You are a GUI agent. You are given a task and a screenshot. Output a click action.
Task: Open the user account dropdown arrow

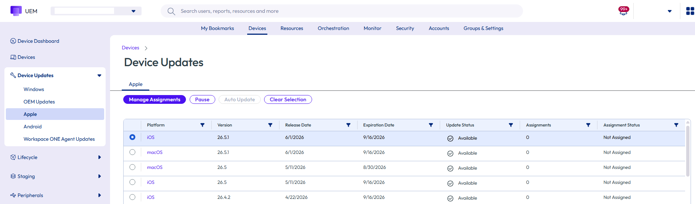point(670,11)
